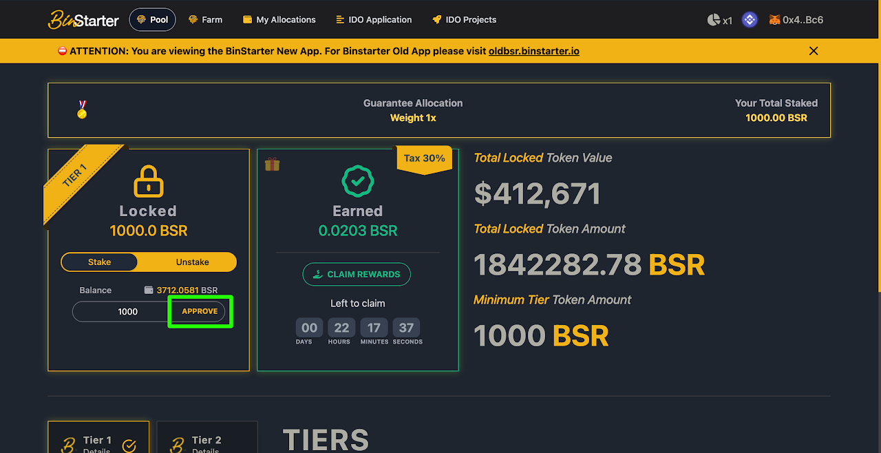
Task: Click the stake amount input field
Action: tap(120, 311)
